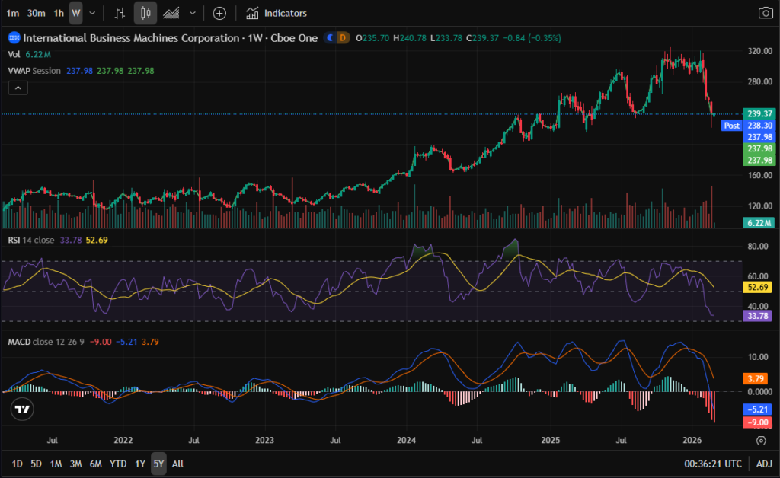The height and width of the screenshot is (478, 780).
Task: Toggle ADJ adjusted price data
Action: (763, 464)
